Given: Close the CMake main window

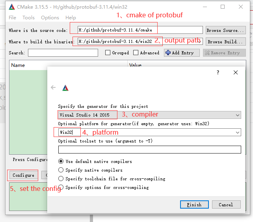Looking at the screenshot, I should 241,7.
